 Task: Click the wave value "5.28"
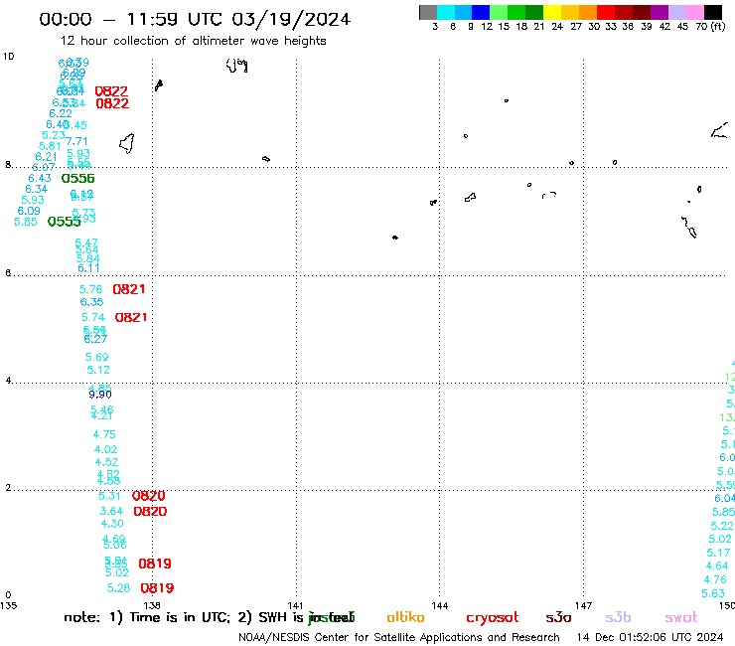pos(118,588)
